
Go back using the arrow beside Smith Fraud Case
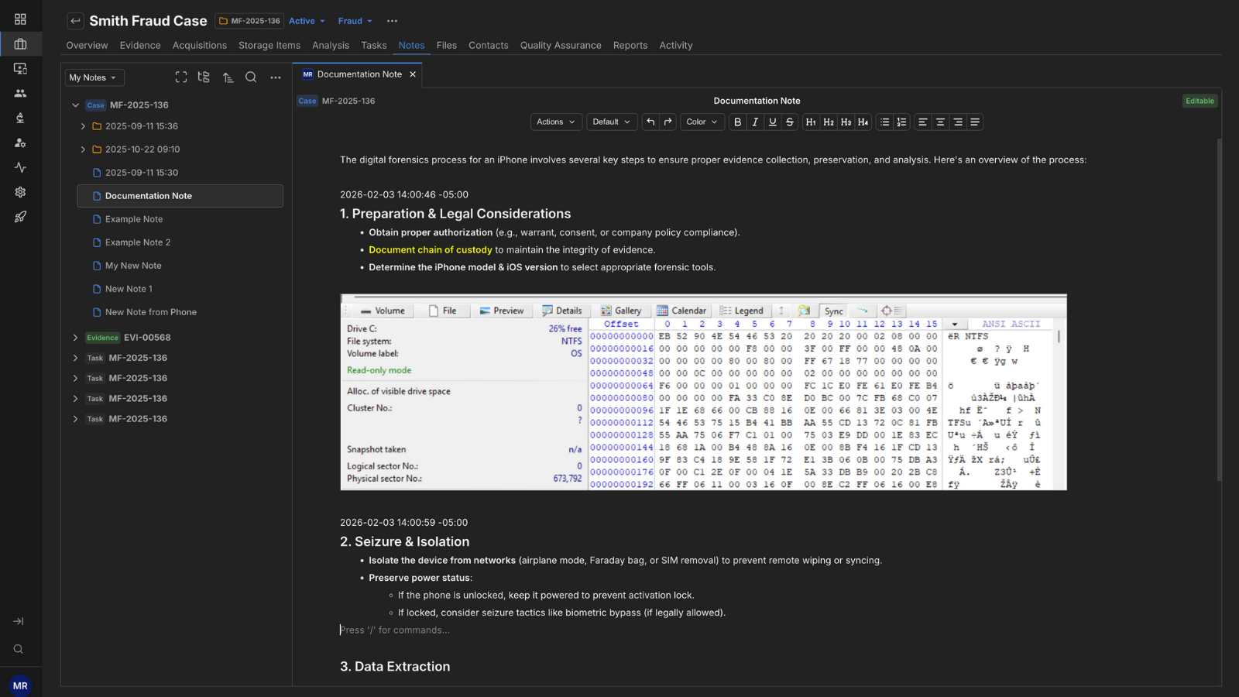pyautogui.click(x=75, y=21)
